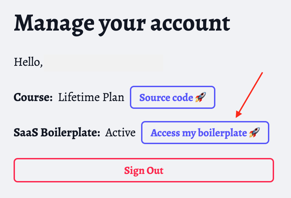This screenshot has height=198, width=291.
Task: Open the Source code for the course
Action: point(172,97)
